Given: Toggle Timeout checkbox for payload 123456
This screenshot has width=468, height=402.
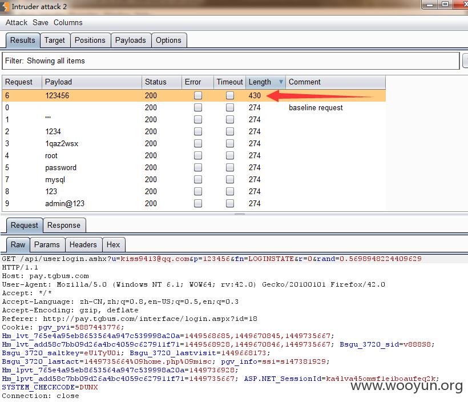Looking at the screenshot, I should click(x=230, y=95).
